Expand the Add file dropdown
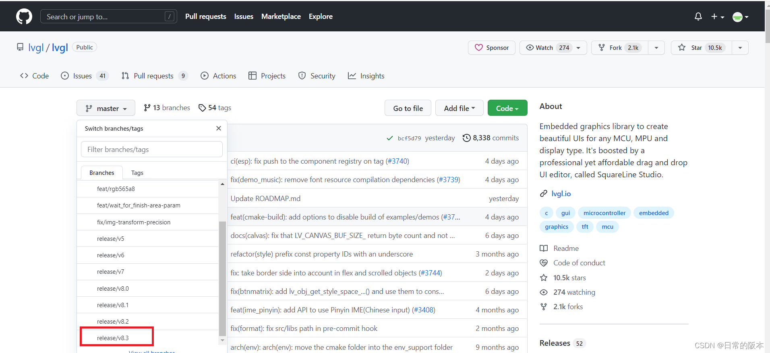The height and width of the screenshot is (353, 770). (460, 108)
